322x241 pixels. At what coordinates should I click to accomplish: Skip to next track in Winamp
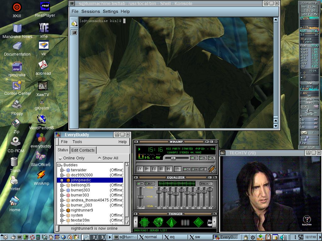pos(169,169)
